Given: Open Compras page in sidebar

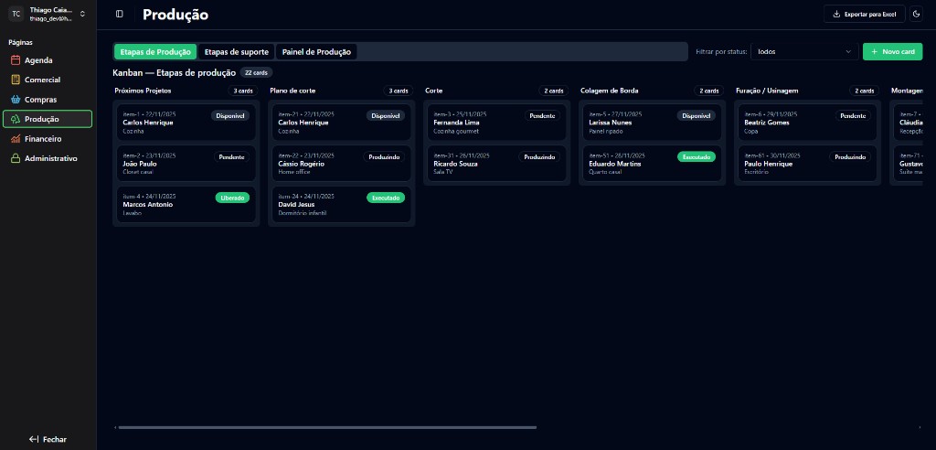Looking at the screenshot, I should point(48,99).
